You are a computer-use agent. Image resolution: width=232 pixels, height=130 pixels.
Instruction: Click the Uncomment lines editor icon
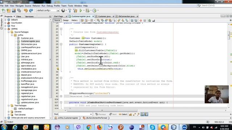coord(154,21)
